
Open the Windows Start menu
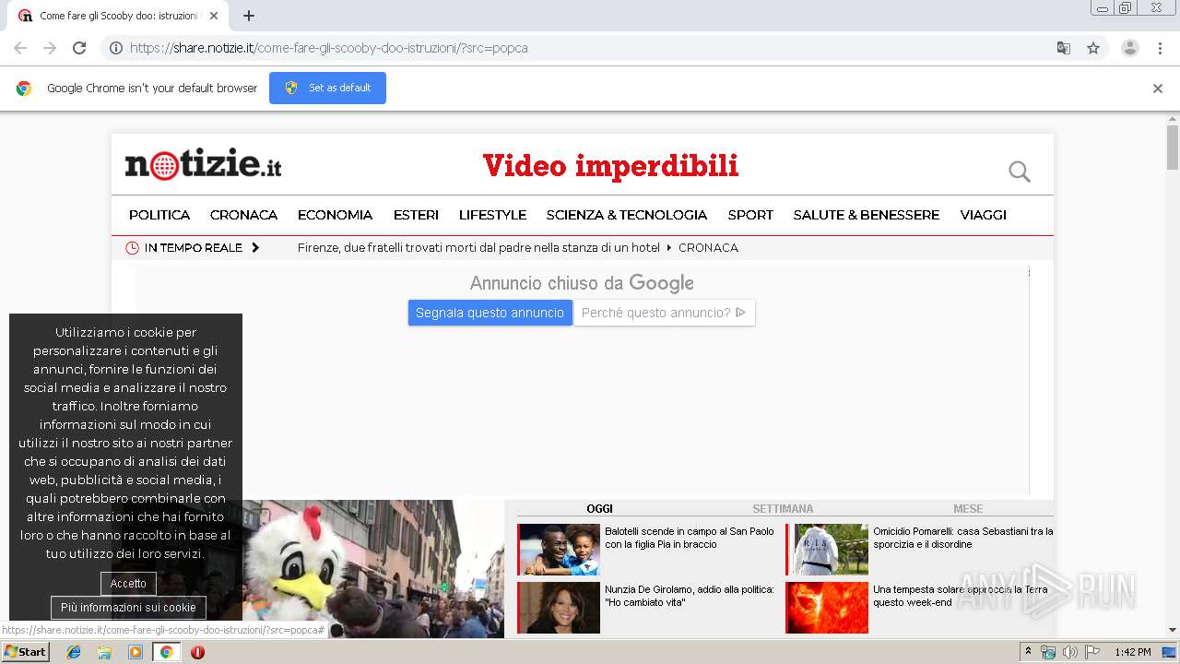[26, 652]
